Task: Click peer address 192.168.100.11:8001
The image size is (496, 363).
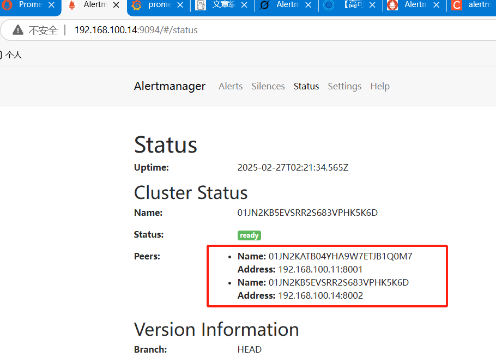Action: (320, 269)
